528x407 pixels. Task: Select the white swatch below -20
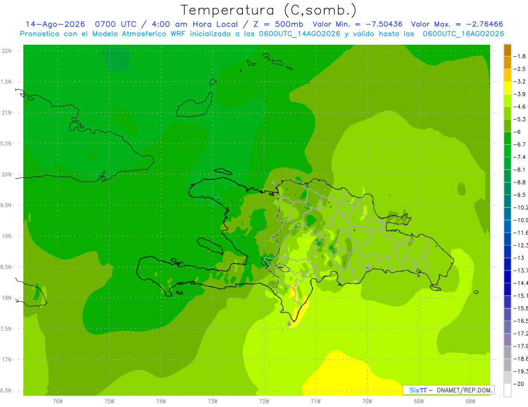click(x=507, y=390)
